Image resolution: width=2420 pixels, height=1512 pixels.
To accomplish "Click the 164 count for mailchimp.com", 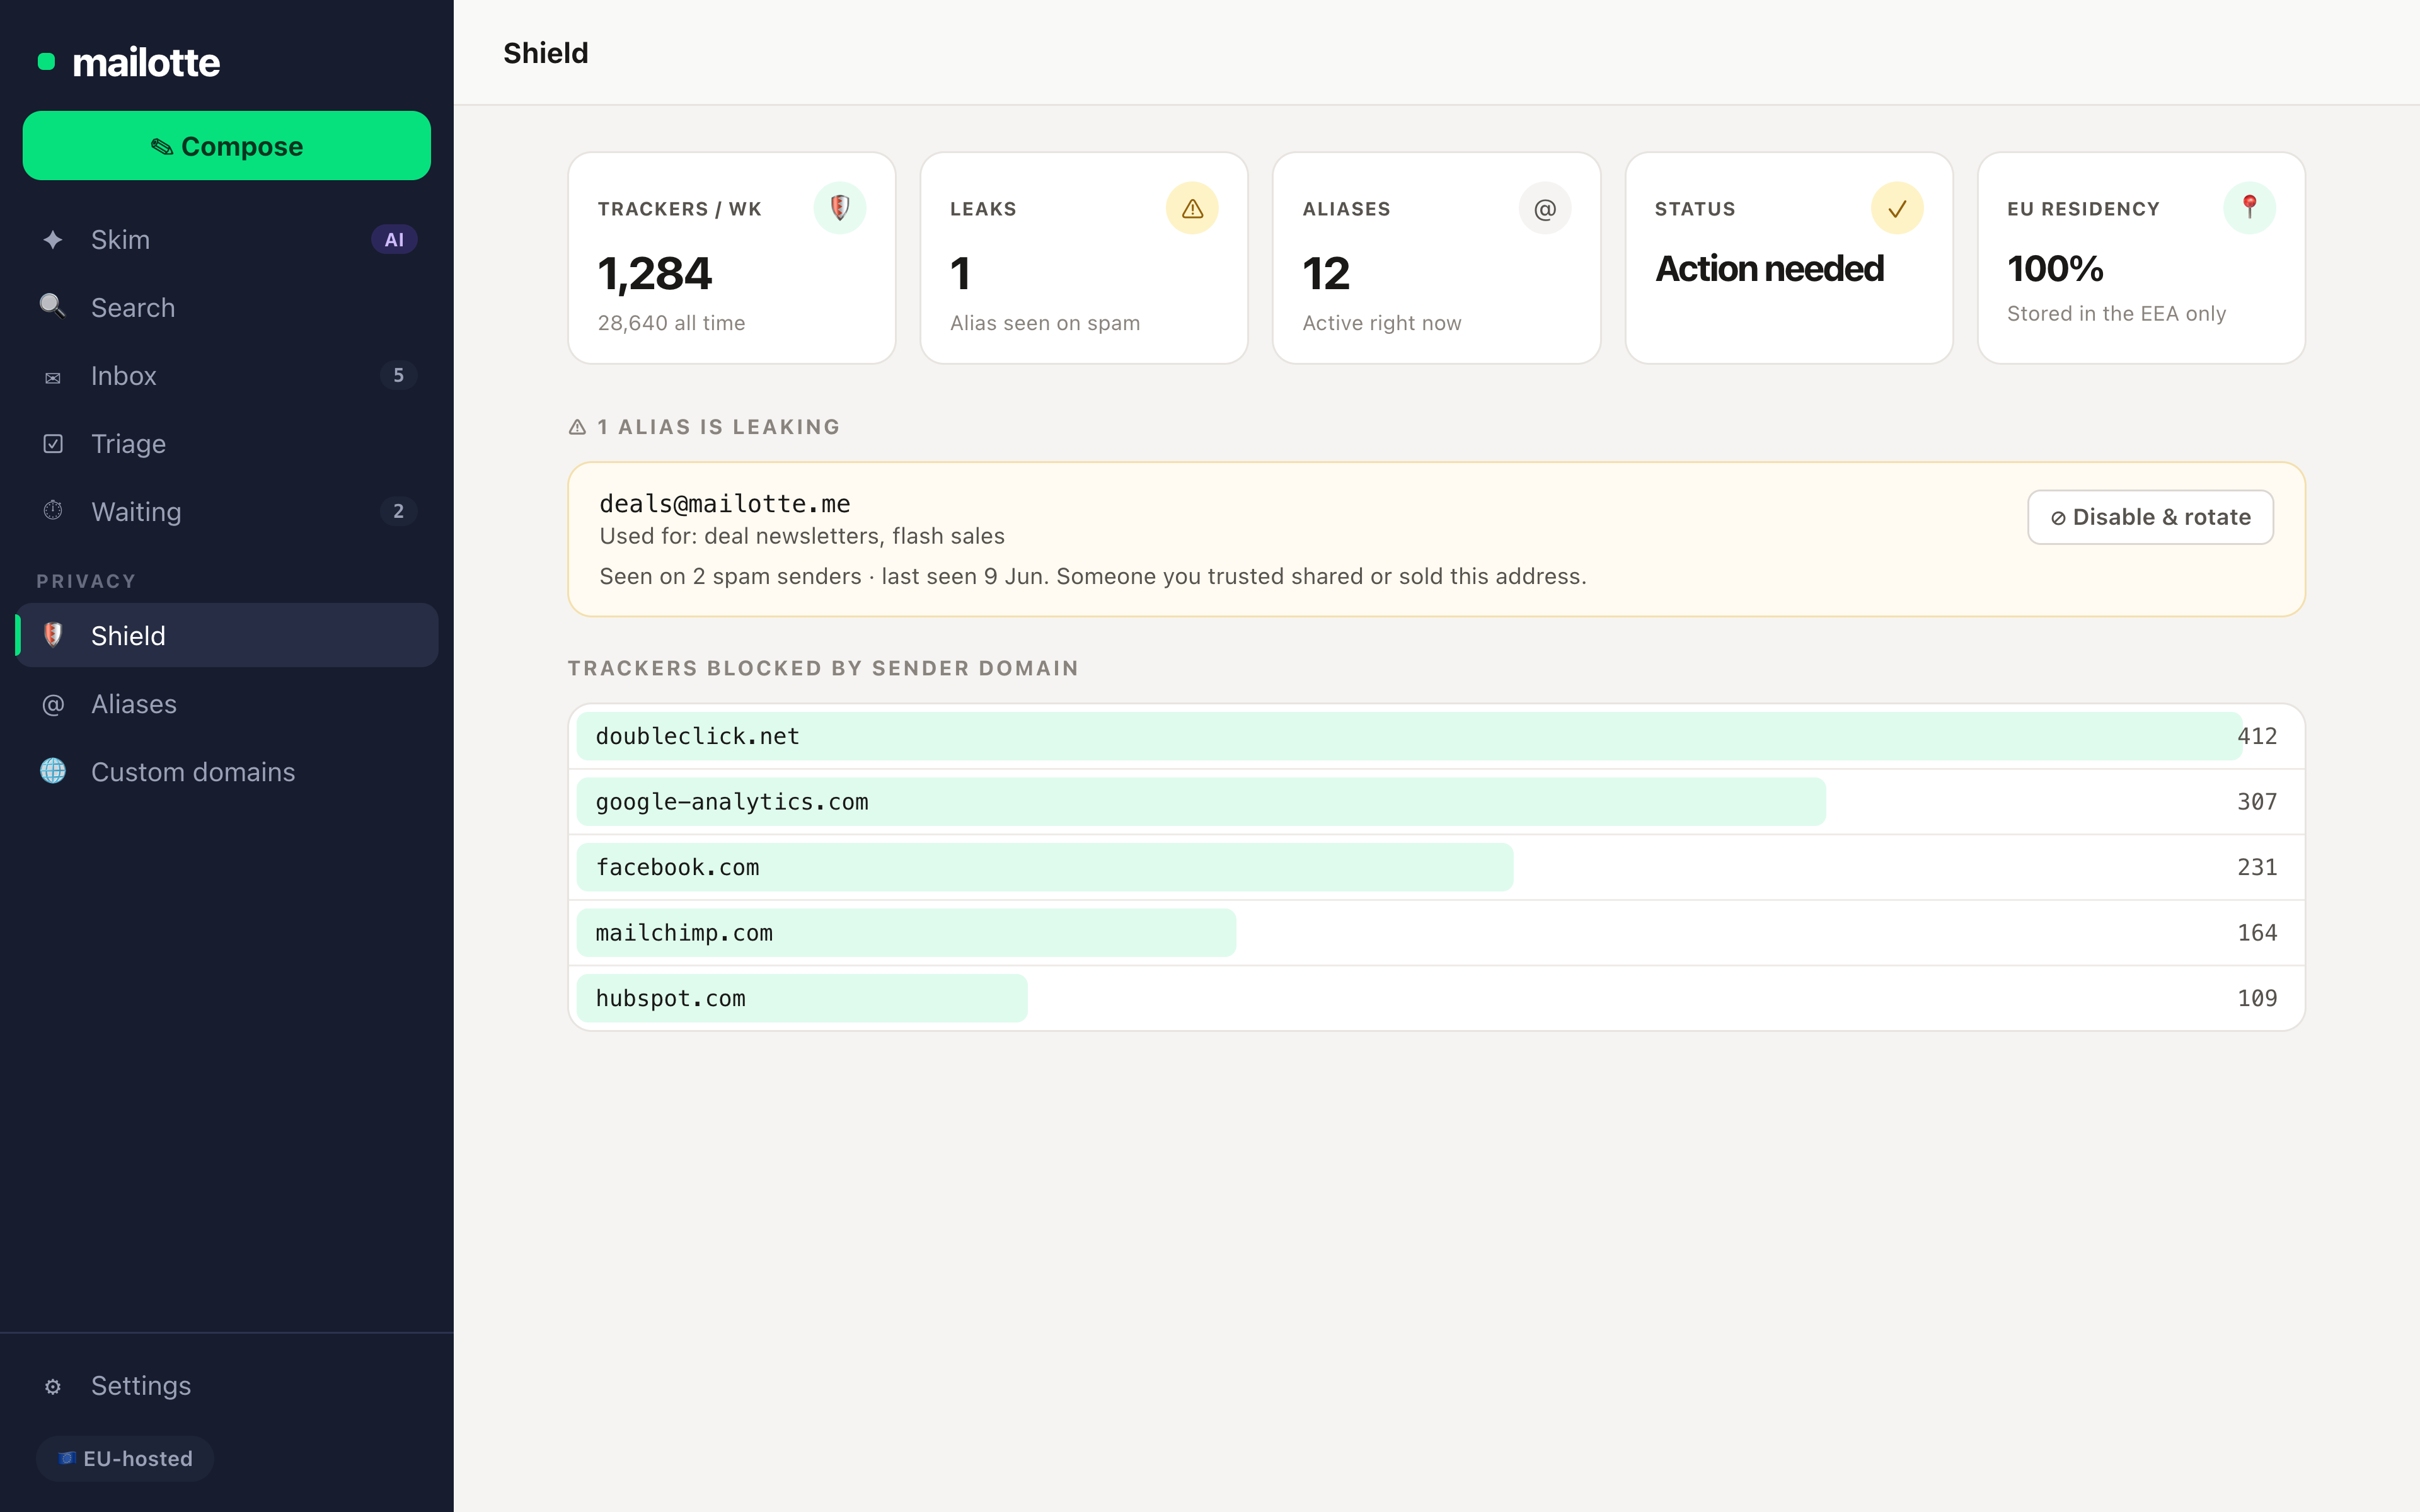I will [x=2257, y=933].
